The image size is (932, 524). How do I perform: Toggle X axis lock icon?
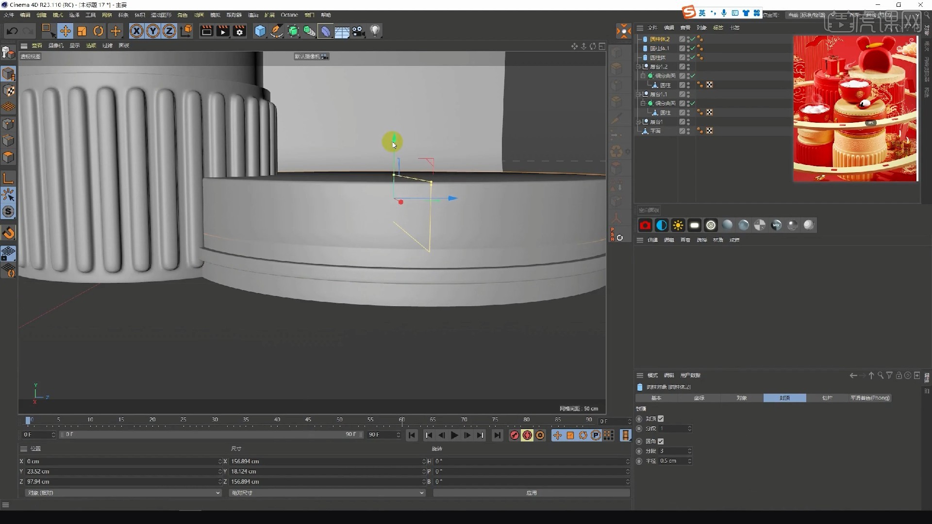(136, 31)
